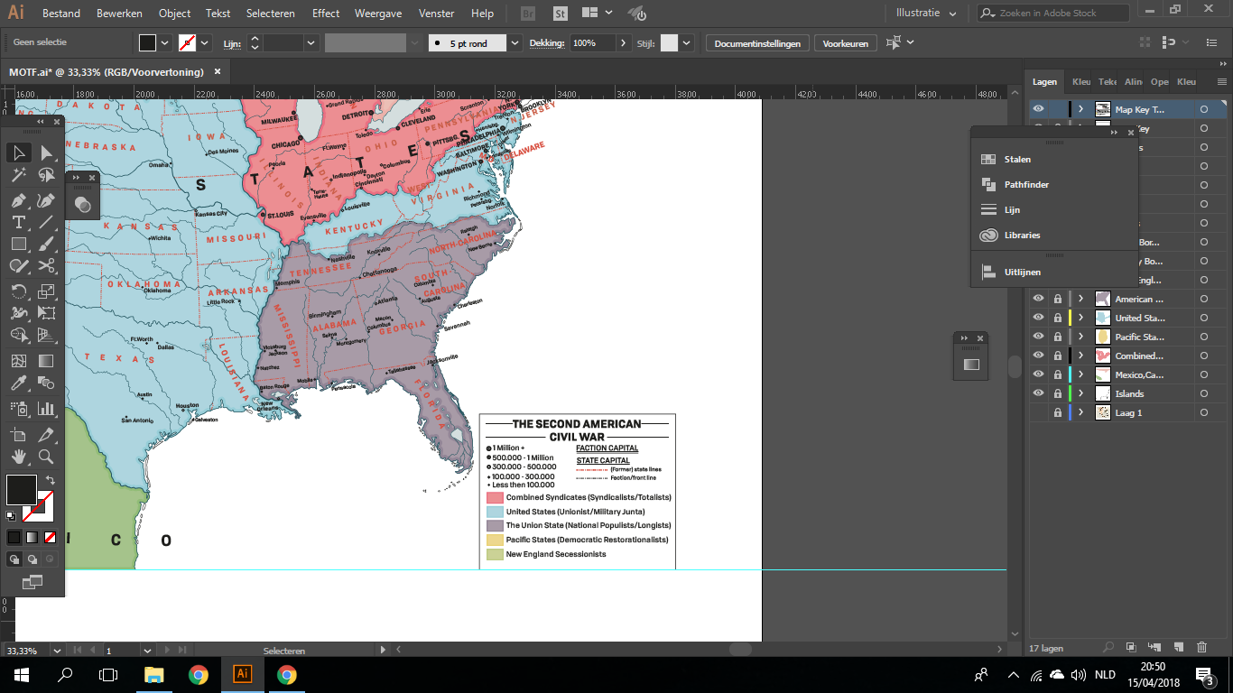This screenshot has height=693, width=1233.
Task: Select the Symbol Sprayer tool
Action: click(x=19, y=409)
